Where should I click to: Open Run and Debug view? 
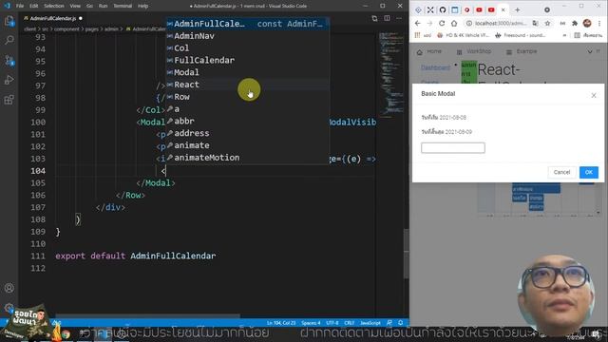(9, 80)
